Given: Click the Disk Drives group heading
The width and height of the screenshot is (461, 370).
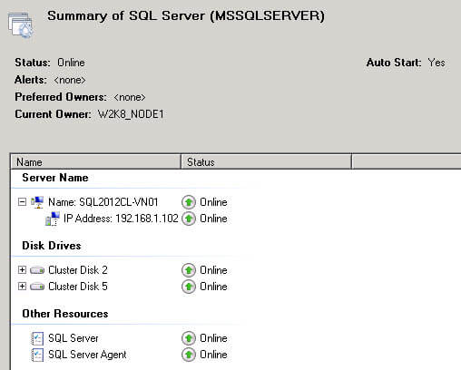Looking at the screenshot, I should tap(52, 246).
